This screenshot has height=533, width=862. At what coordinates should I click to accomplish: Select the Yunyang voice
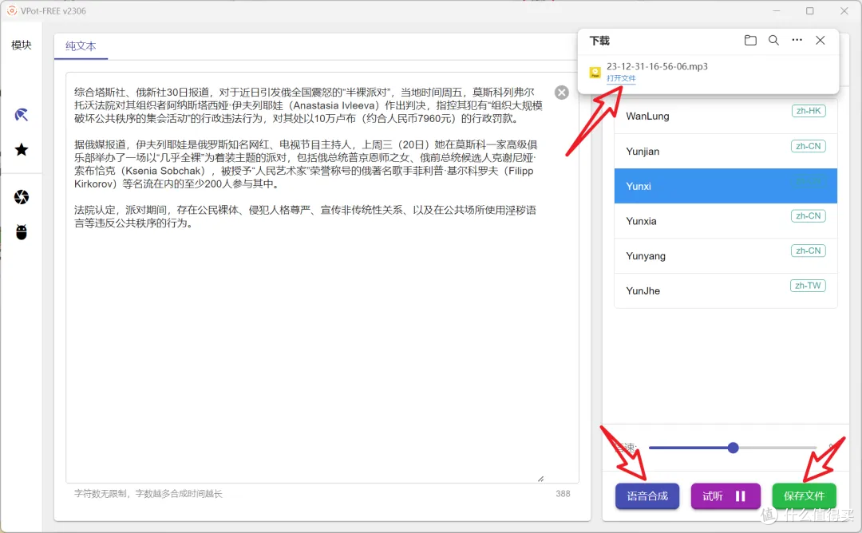click(726, 256)
